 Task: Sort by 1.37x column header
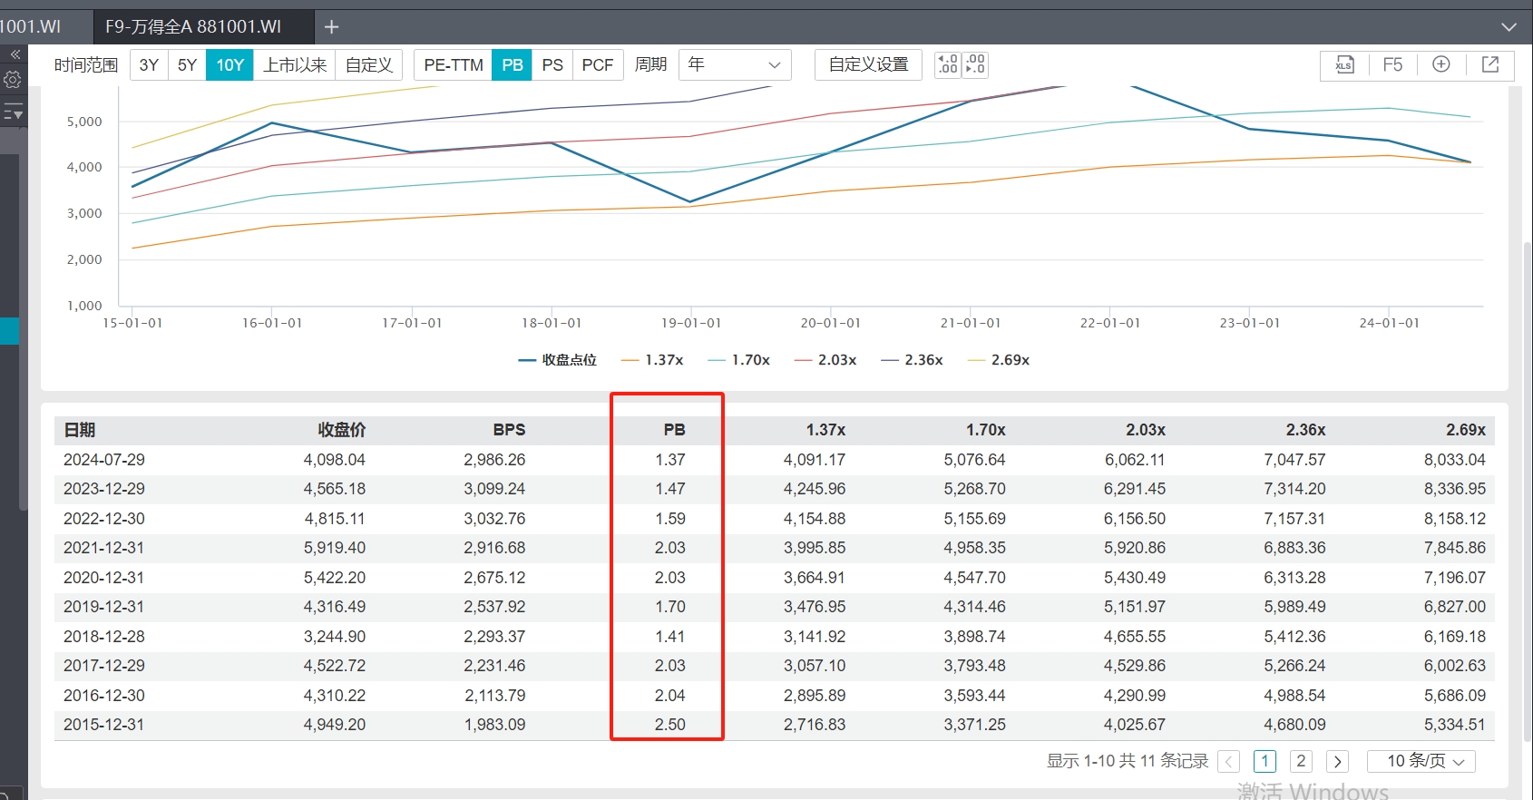(825, 430)
